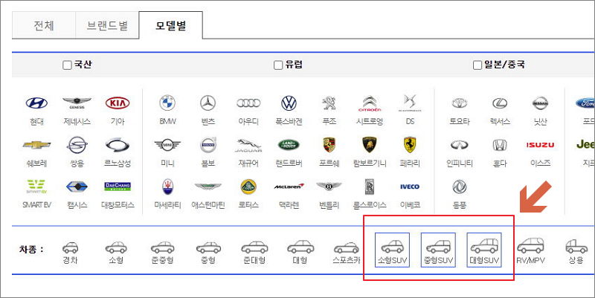
Task: Select the Chevrolet (쉐보레) brand logo
Action: [x=36, y=145]
